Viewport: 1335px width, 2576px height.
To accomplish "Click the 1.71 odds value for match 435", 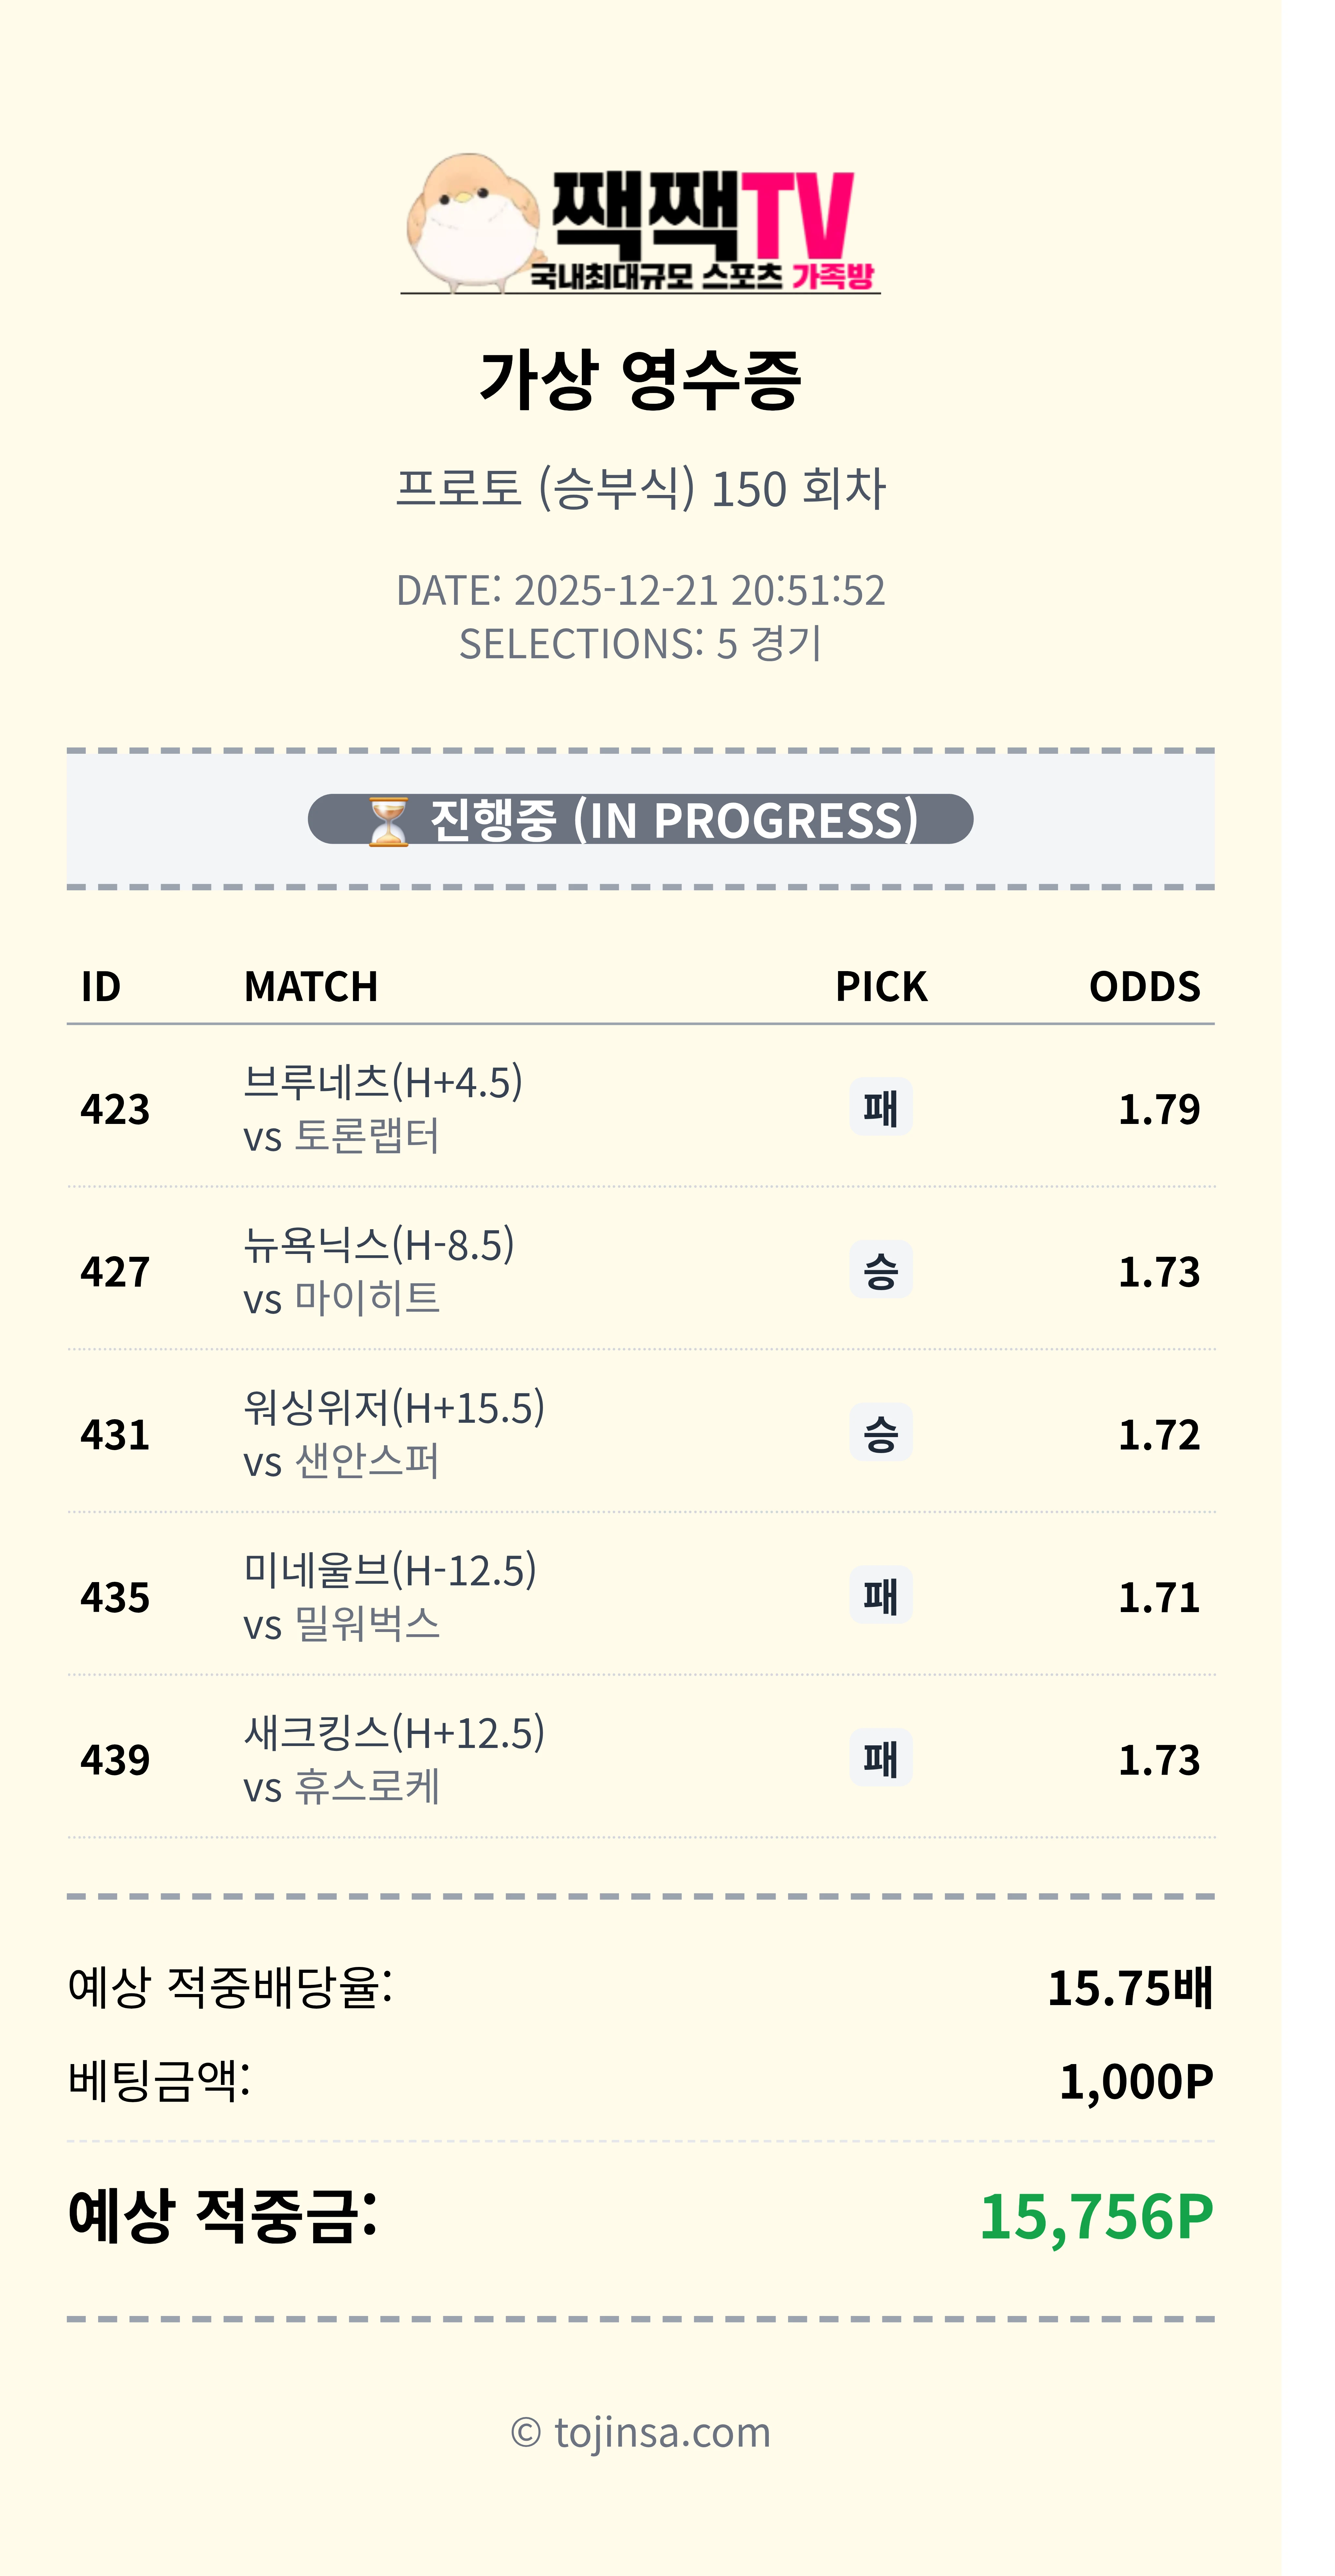I will (1158, 1597).
